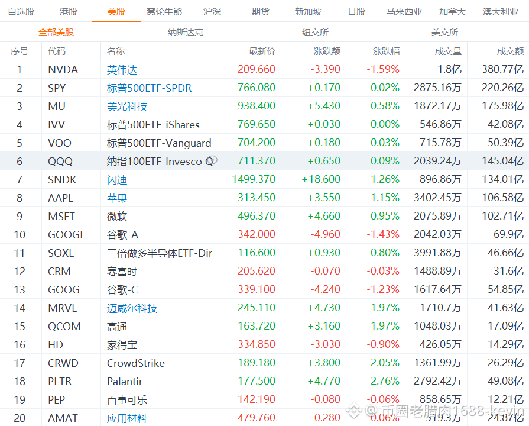The width and height of the screenshot is (529, 426).
Task: Open the 期货 tab
Action: [x=261, y=11]
